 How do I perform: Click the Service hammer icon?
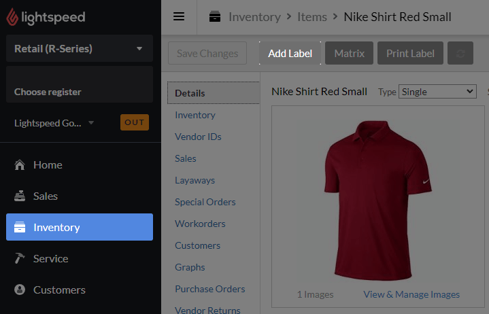(x=20, y=258)
